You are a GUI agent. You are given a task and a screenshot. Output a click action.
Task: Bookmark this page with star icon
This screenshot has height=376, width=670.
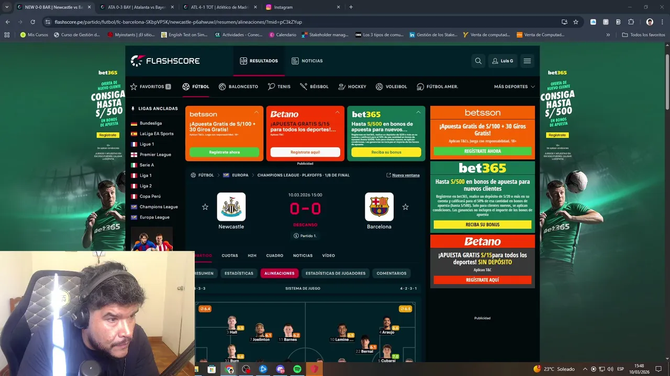point(576,22)
